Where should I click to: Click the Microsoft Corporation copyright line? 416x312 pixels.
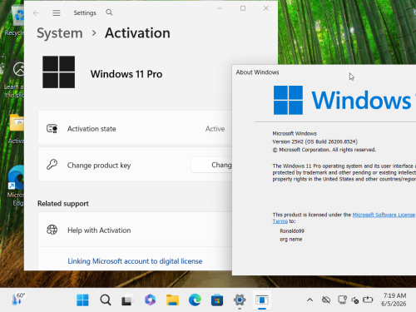(324, 150)
